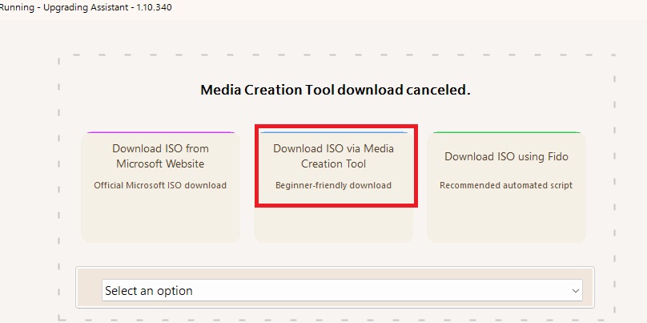
Task: Click 'Microsoft Website' text in first card
Action: point(160,164)
